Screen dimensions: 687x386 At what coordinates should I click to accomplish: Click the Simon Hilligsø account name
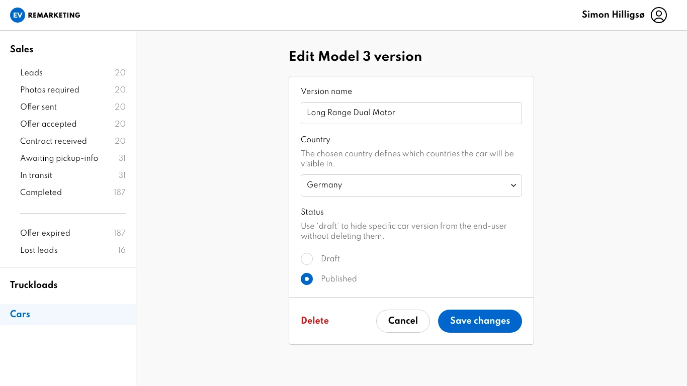coord(613,15)
